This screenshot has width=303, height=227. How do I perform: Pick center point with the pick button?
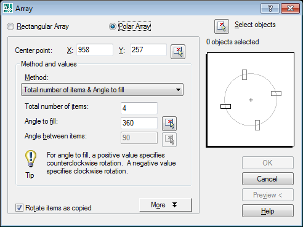coord(178,52)
